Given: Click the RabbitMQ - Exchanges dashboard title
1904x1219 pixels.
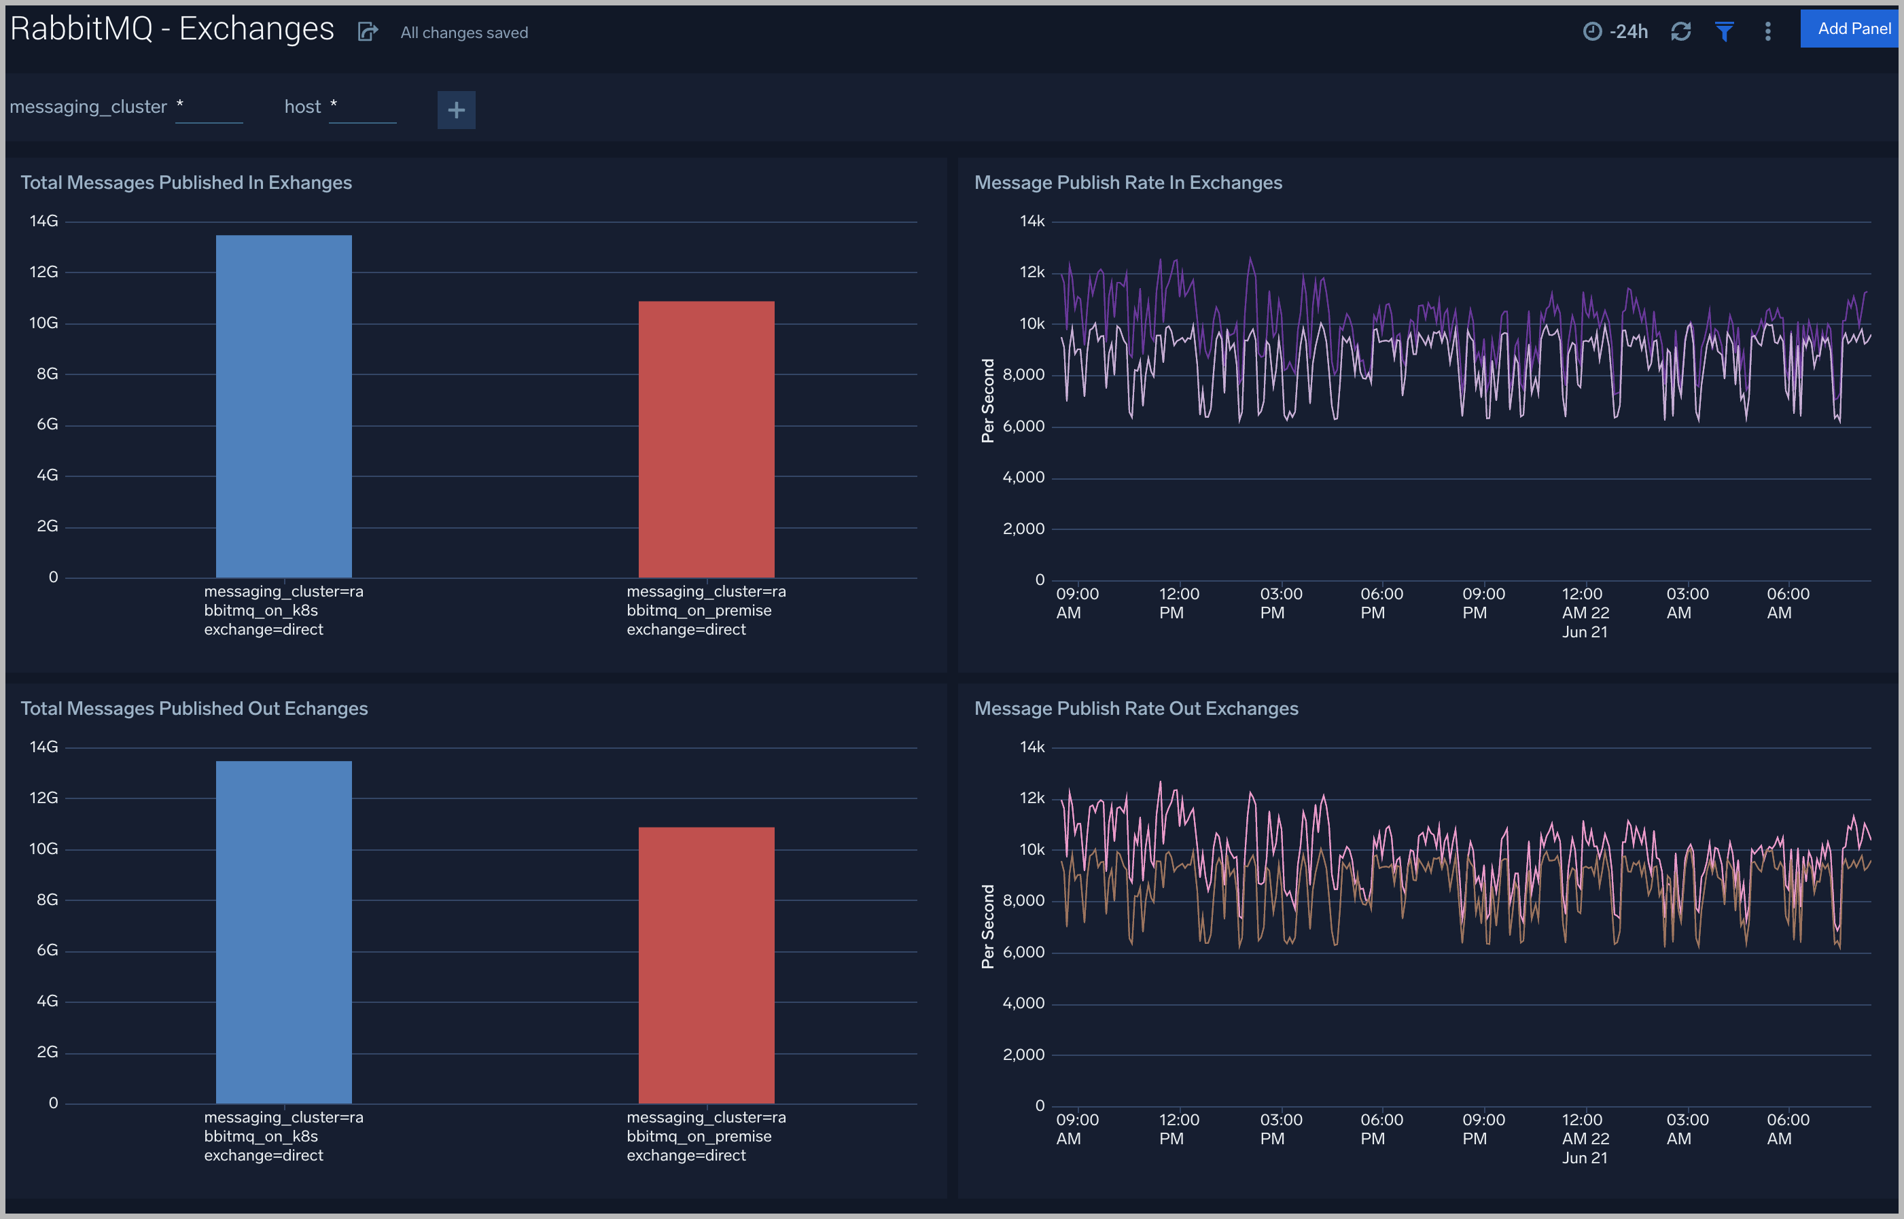Looking at the screenshot, I should tap(171, 29).
